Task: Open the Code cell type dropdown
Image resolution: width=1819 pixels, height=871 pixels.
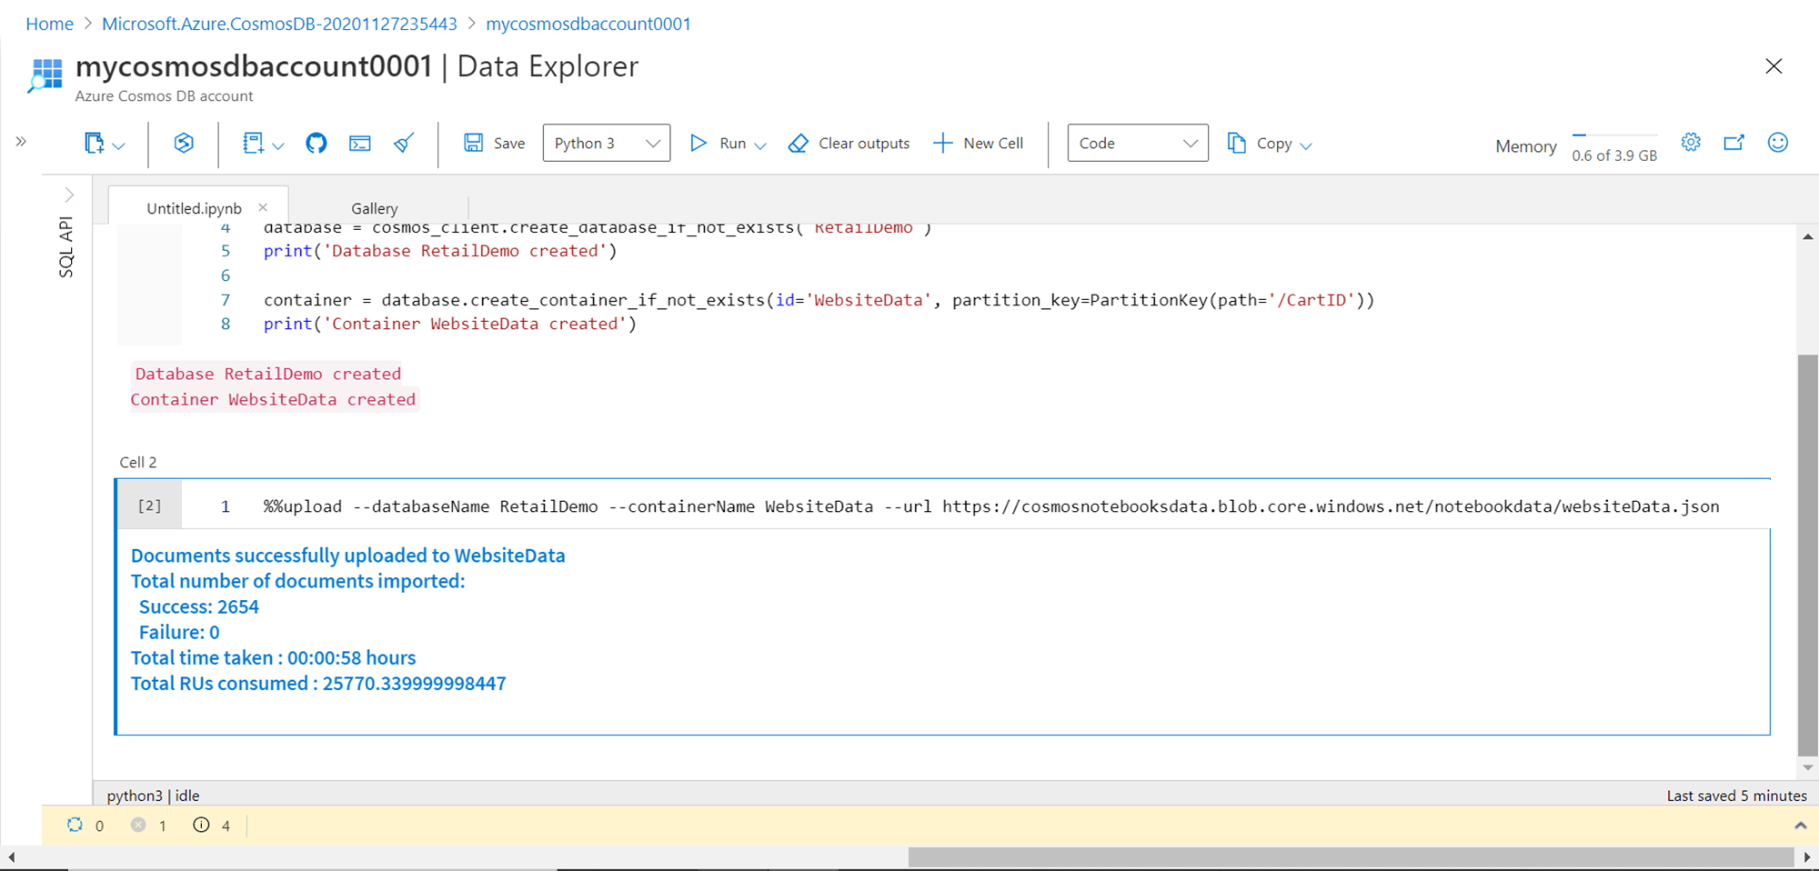Action: pos(1138,143)
